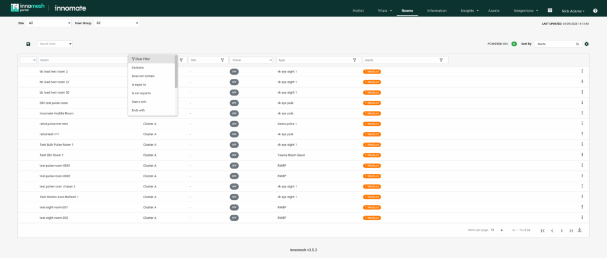Click 1 Medium alert badge for rahul-test-111
Image resolution: width=607 pixels, height=258 pixels.
point(372,135)
